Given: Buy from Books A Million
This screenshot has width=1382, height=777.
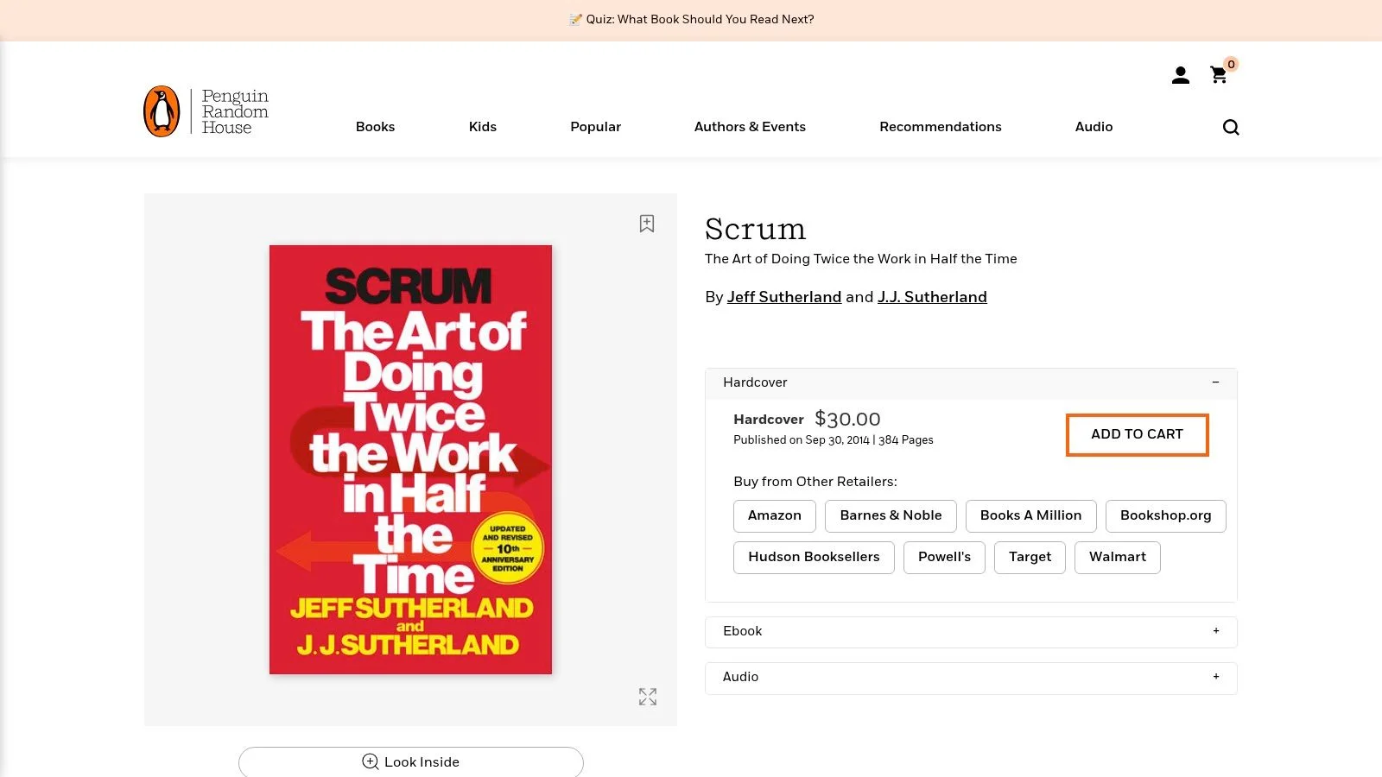Looking at the screenshot, I should coord(1030,515).
